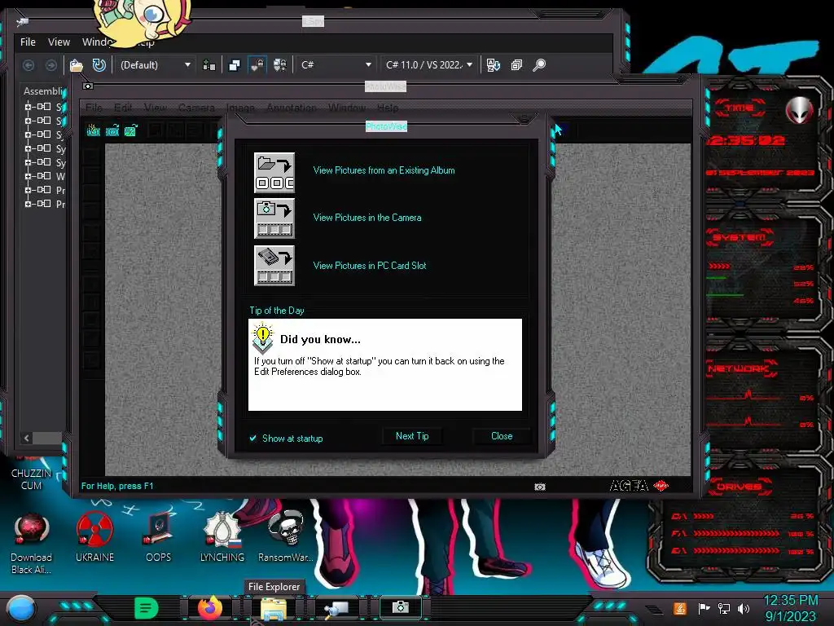Open the UKRAINE desktop icon
The width and height of the screenshot is (834, 626).
(94, 536)
